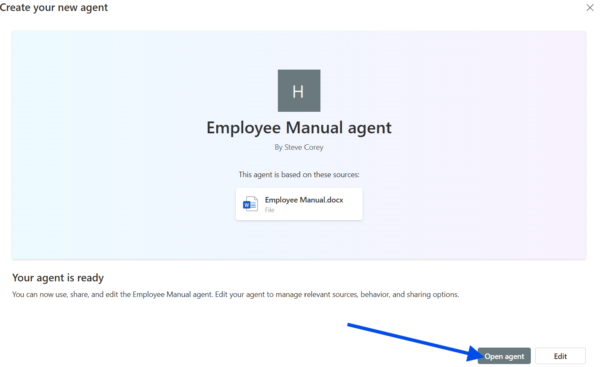Click the agent title "Employee Manual agent"

pos(299,127)
